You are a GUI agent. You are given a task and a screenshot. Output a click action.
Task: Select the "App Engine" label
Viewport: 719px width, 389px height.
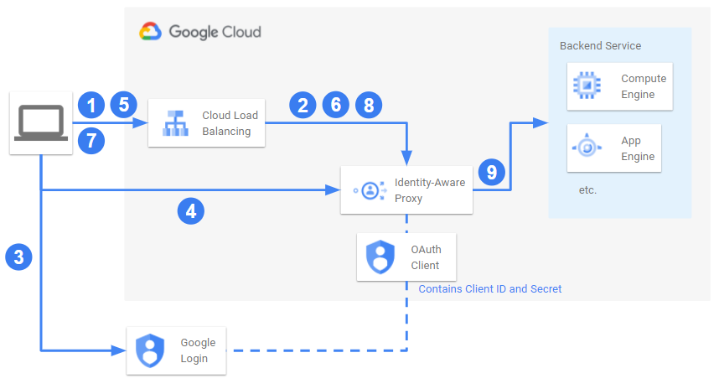[x=638, y=148]
